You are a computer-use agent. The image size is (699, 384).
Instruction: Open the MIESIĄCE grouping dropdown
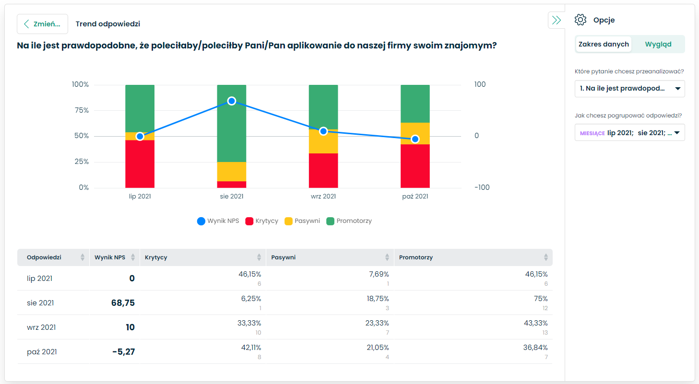630,133
